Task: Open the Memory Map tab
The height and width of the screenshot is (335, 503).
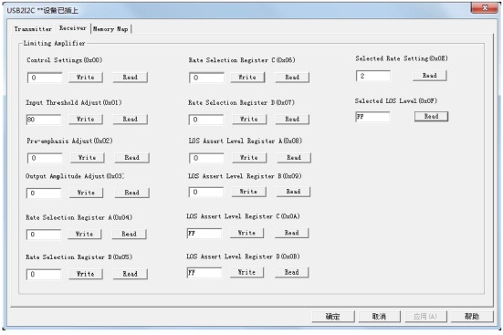Action: click(110, 29)
